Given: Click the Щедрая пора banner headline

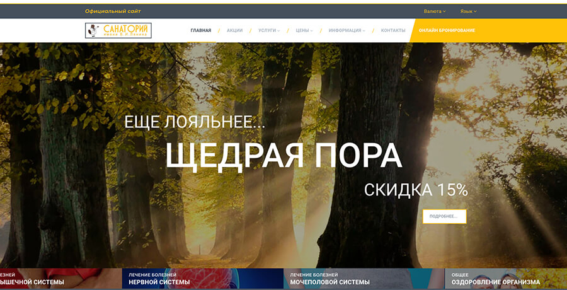Looking at the screenshot, I should click(283, 156).
